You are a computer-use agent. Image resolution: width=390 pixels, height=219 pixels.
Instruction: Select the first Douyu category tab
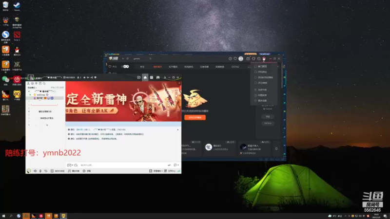pos(142,67)
